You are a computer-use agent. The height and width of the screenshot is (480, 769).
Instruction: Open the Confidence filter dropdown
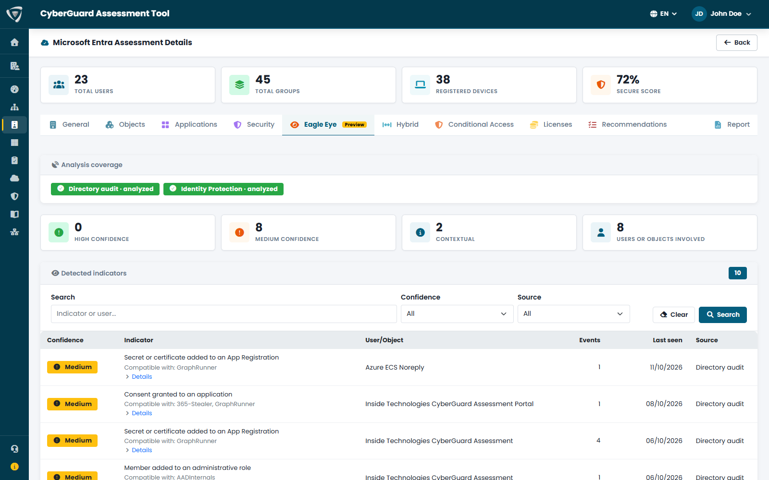coord(457,314)
